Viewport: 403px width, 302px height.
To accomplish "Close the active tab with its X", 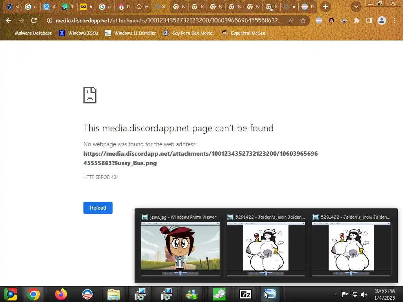I will (164, 7).
